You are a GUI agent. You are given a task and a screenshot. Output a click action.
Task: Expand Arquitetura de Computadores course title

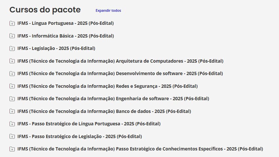coord(120,61)
